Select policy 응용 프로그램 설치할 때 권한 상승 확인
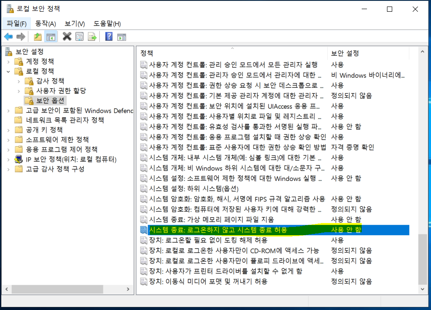431x310 pixels. [x=237, y=137]
